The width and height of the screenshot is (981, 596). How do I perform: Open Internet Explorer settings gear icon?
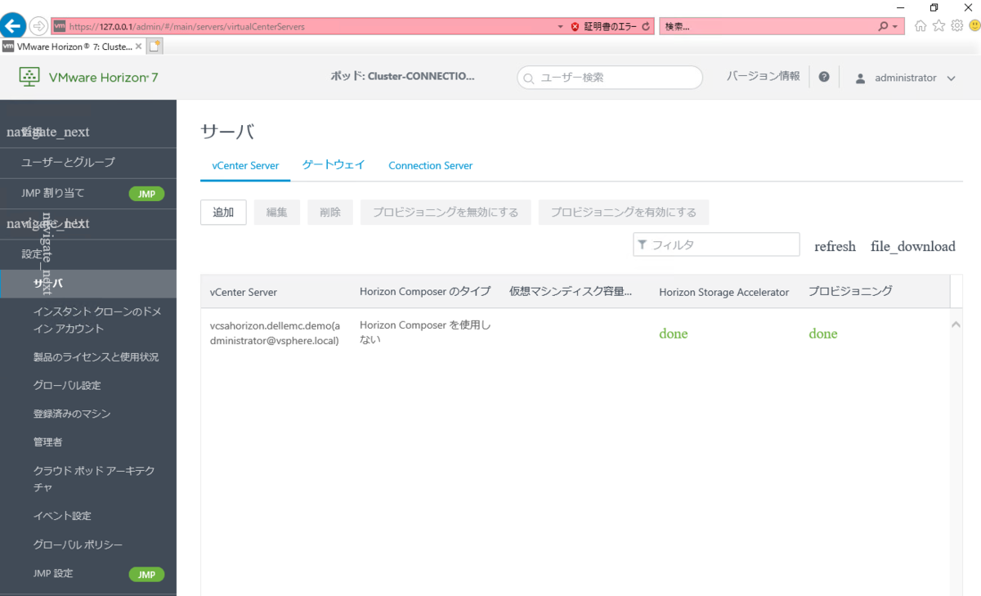pyautogui.click(x=956, y=25)
